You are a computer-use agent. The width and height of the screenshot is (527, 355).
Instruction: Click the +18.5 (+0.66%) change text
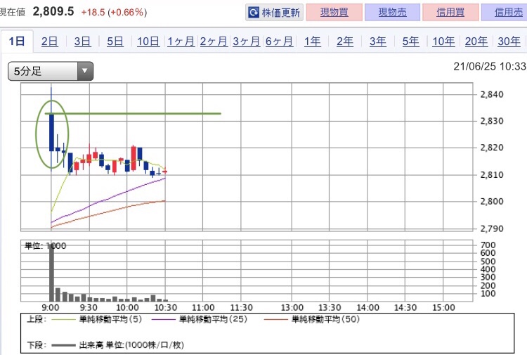[x=114, y=13]
